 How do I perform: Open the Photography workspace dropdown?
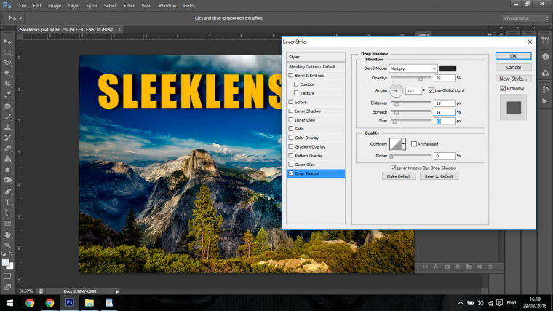pyautogui.click(x=525, y=18)
